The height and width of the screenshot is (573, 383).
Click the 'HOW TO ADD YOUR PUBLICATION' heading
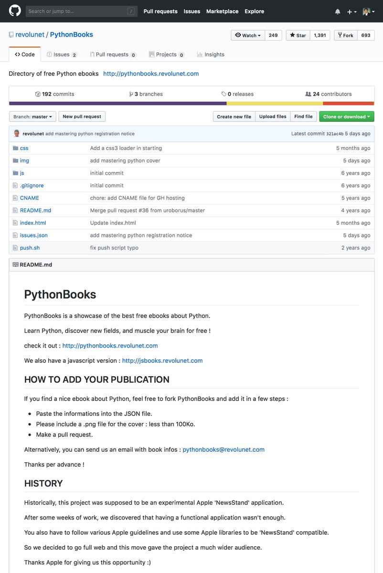[97, 380]
